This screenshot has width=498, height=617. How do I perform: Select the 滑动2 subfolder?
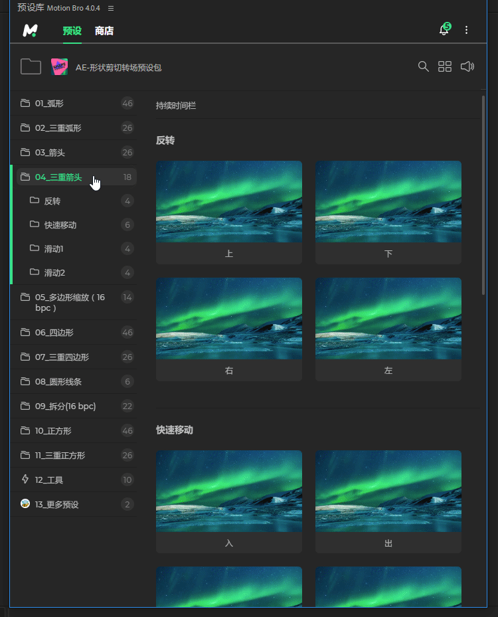[x=77, y=273]
